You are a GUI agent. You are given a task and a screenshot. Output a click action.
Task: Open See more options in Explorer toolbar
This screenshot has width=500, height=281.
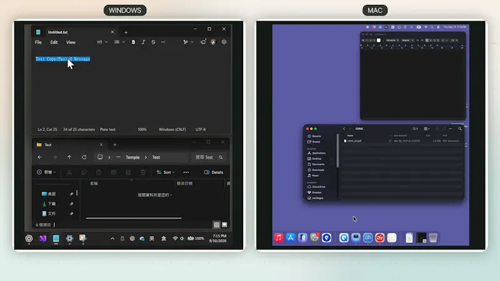click(x=186, y=172)
